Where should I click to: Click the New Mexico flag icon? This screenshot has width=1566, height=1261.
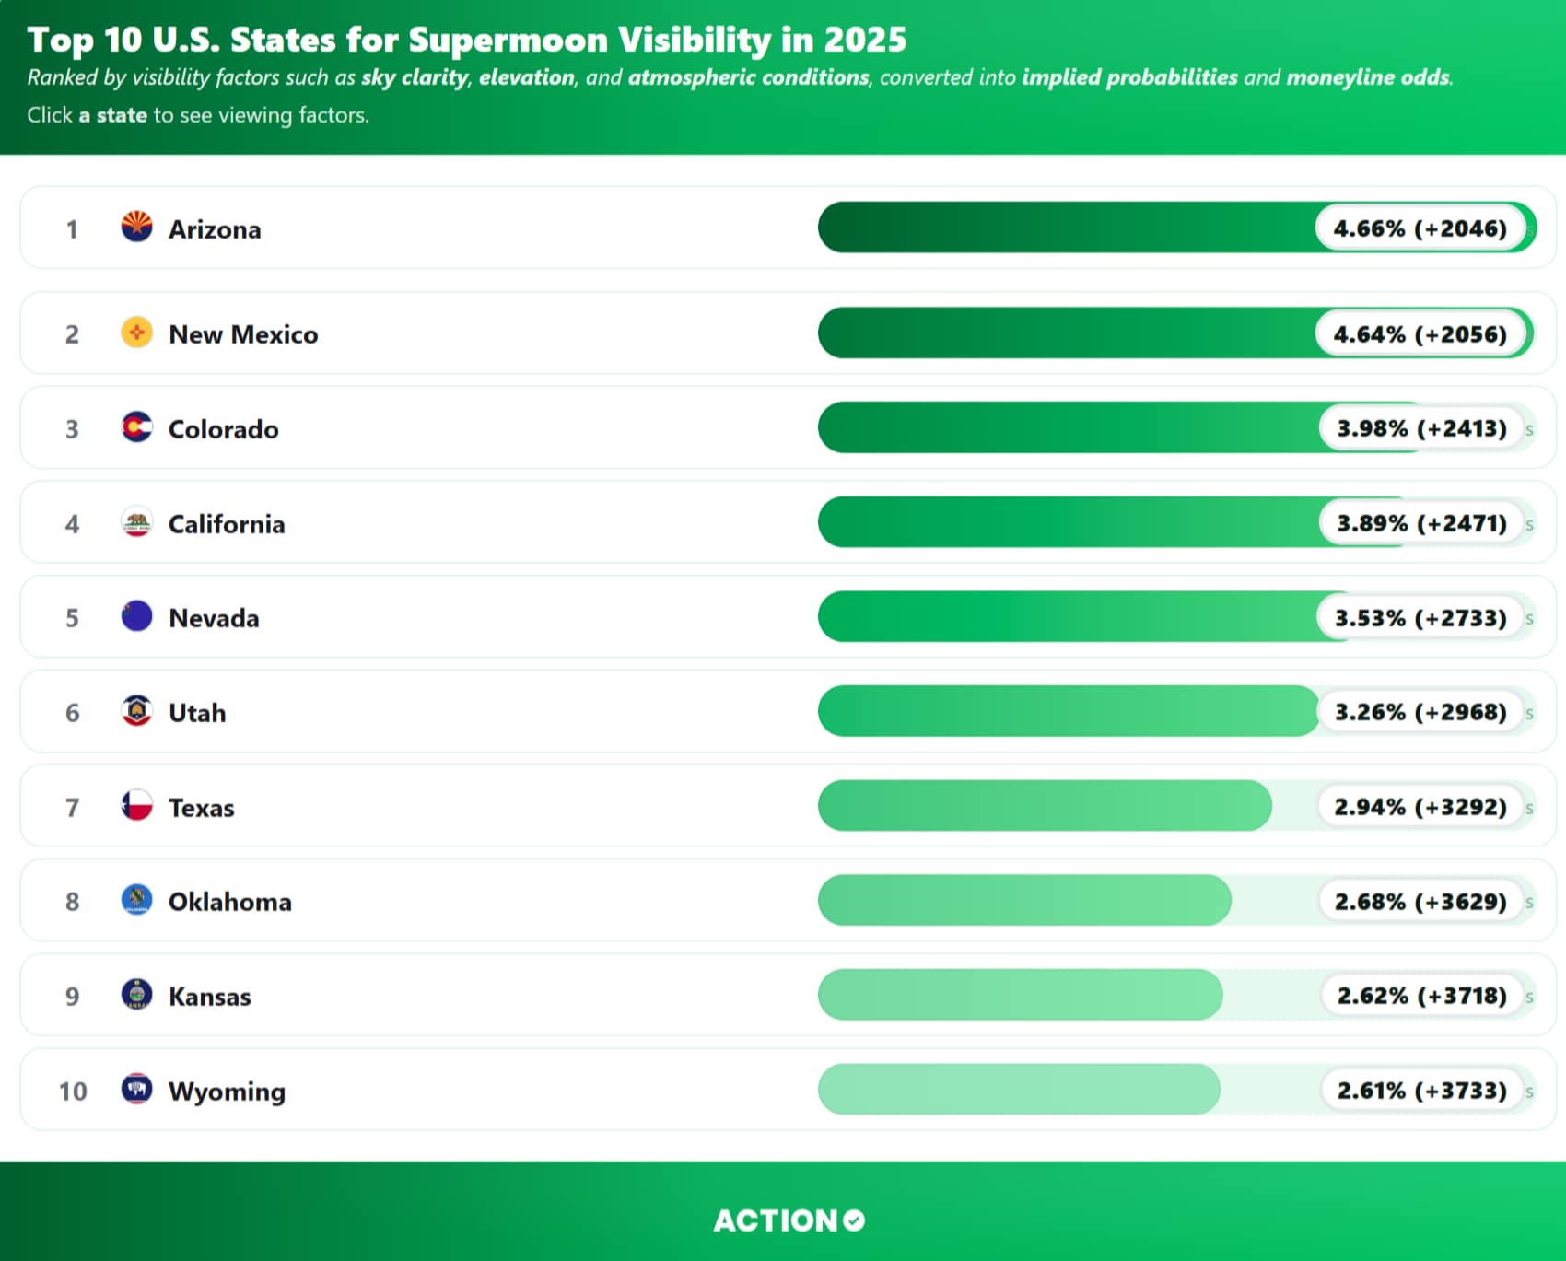pos(136,333)
